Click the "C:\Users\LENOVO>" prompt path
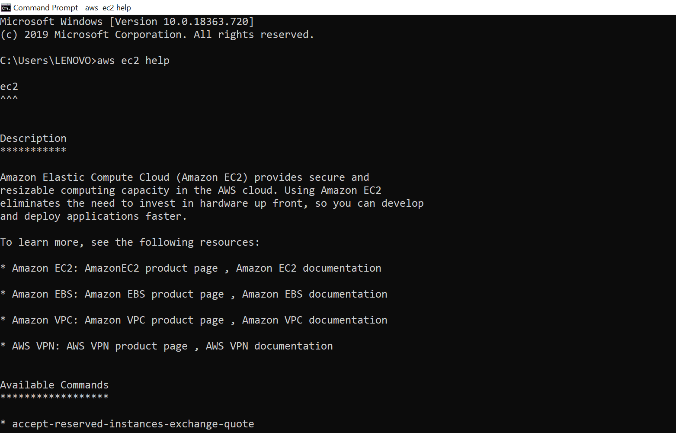The height and width of the screenshot is (433, 676). tap(48, 61)
